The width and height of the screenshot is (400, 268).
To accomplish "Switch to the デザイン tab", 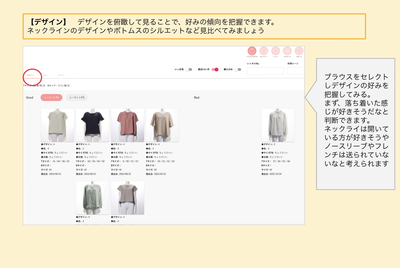I will click(x=30, y=75).
